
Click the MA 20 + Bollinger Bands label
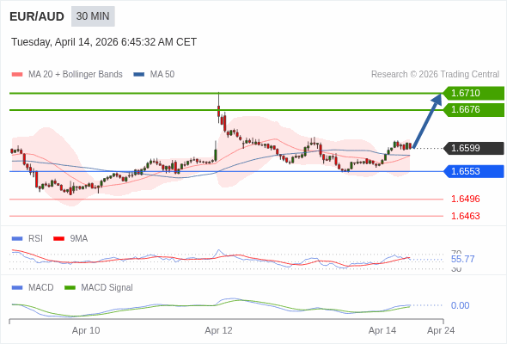(76, 75)
